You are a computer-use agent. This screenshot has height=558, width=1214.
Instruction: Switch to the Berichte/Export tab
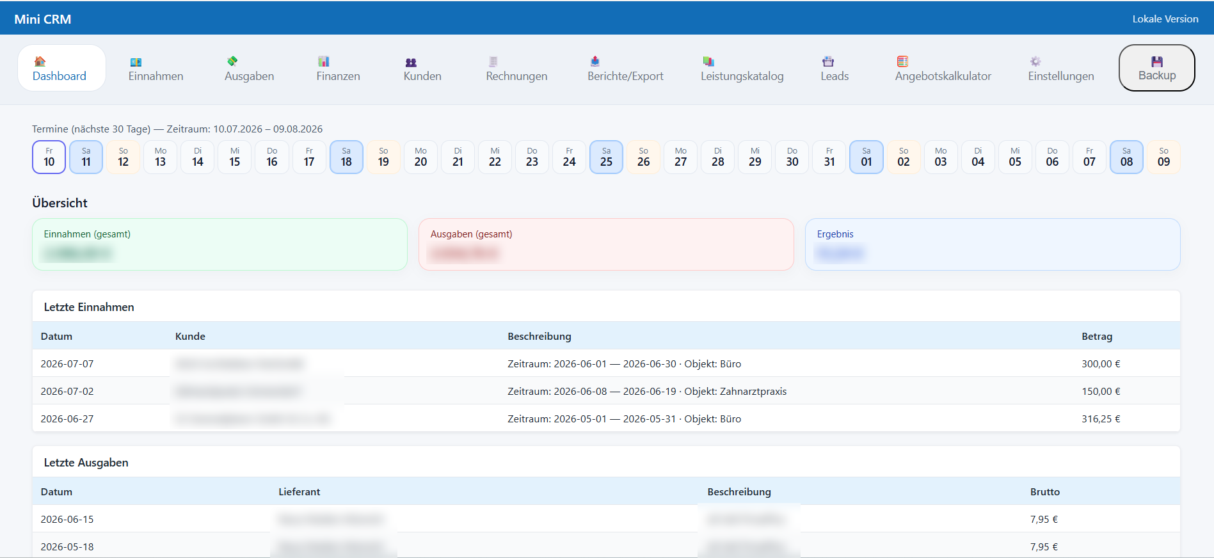tap(625, 68)
